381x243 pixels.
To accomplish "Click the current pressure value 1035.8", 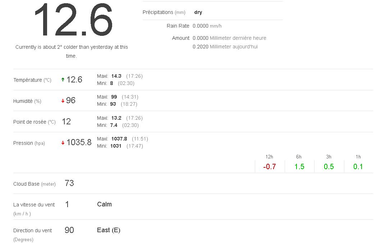I will [79, 143].
